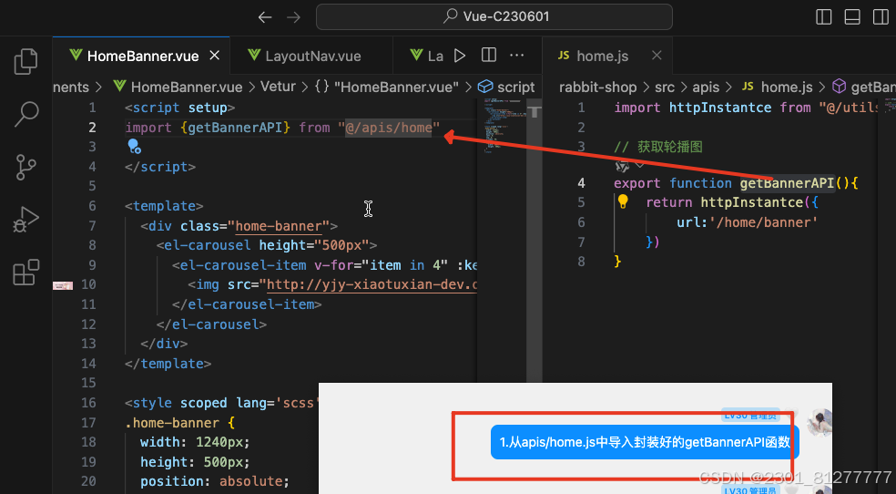Click the chat user avatar

point(820,423)
